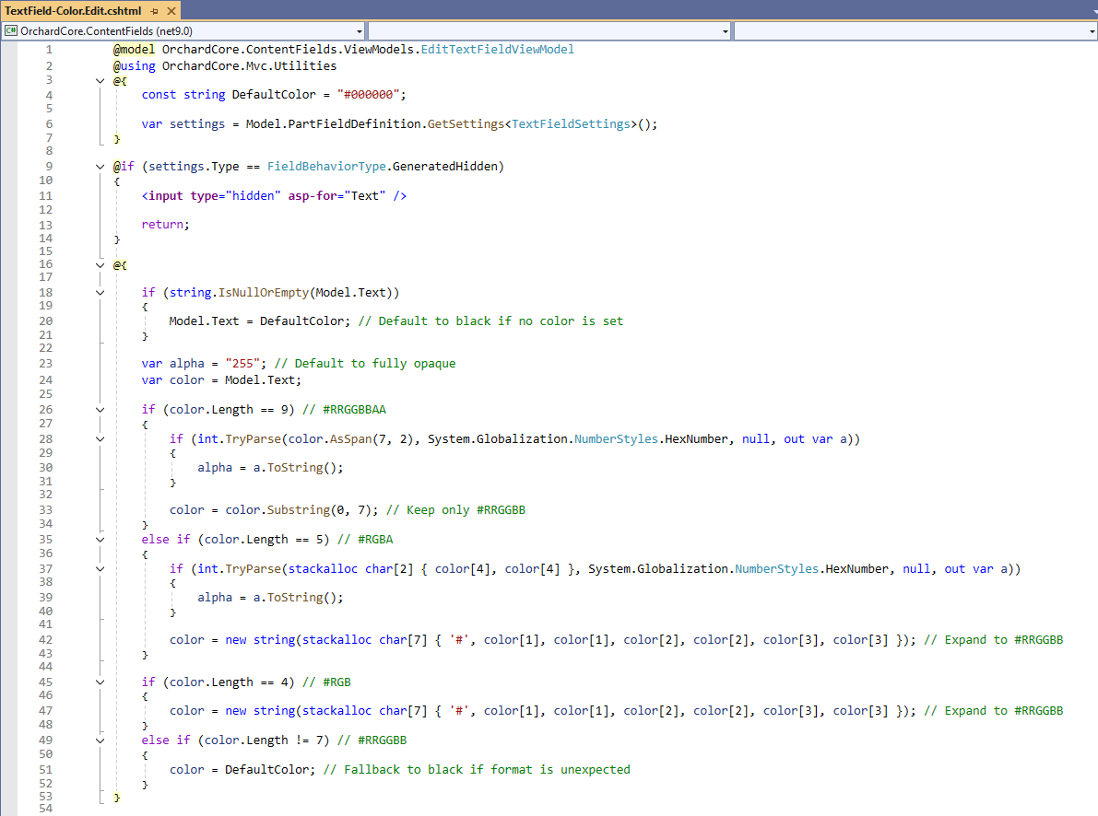The image size is (1098, 816).
Task: Click line number 1 in the gutter
Action: (x=49, y=50)
